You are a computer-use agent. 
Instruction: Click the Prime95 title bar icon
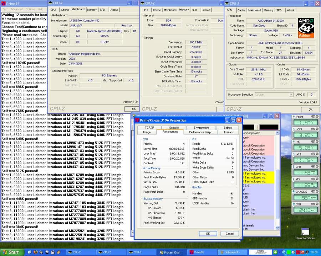coord(4,4)
